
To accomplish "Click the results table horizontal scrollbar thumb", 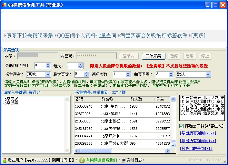I will pyautogui.click(x=96, y=150).
